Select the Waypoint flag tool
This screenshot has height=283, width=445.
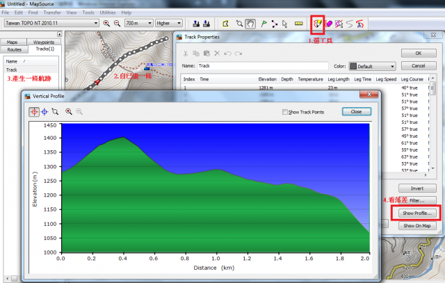click(x=264, y=24)
